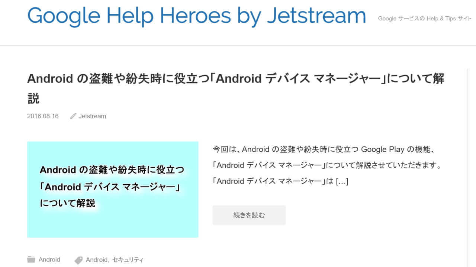
Task: Click the 続きを読む button
Action: tap(249, 215)
